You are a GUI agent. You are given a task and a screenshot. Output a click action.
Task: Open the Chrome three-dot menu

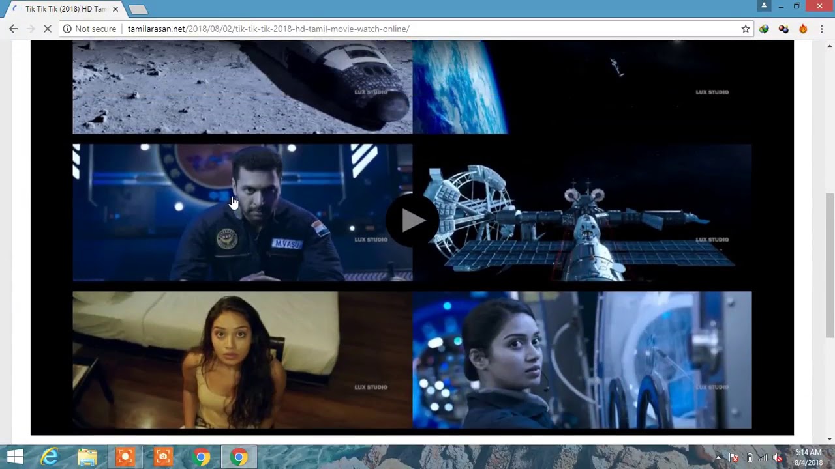(821, 29)
